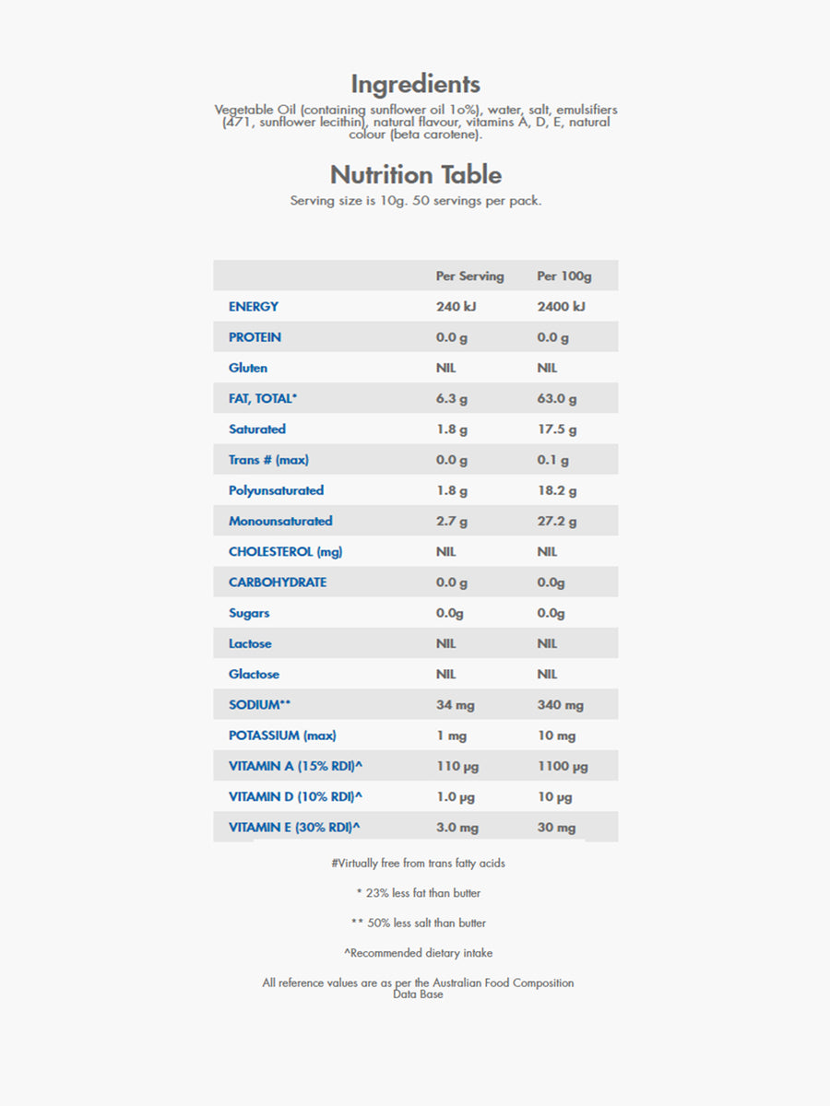Click the SODIUM** row label
This screenshot has height=1106, width=830.
pos(260,704)
